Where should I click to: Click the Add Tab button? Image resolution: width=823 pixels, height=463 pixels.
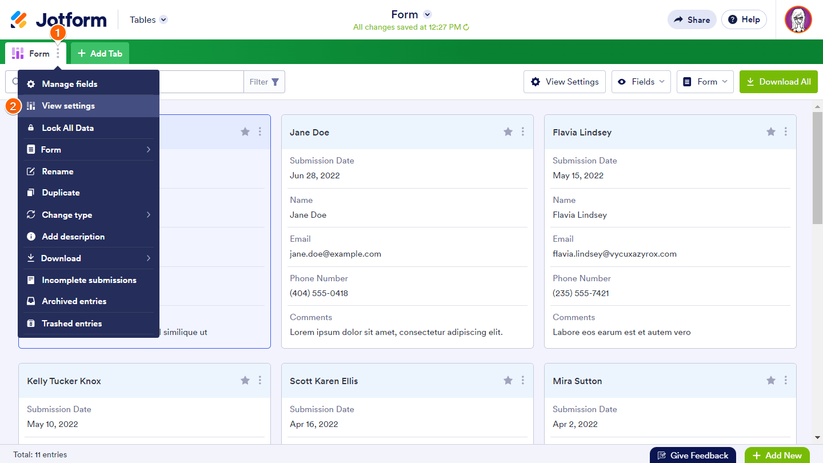pos(100,54)
